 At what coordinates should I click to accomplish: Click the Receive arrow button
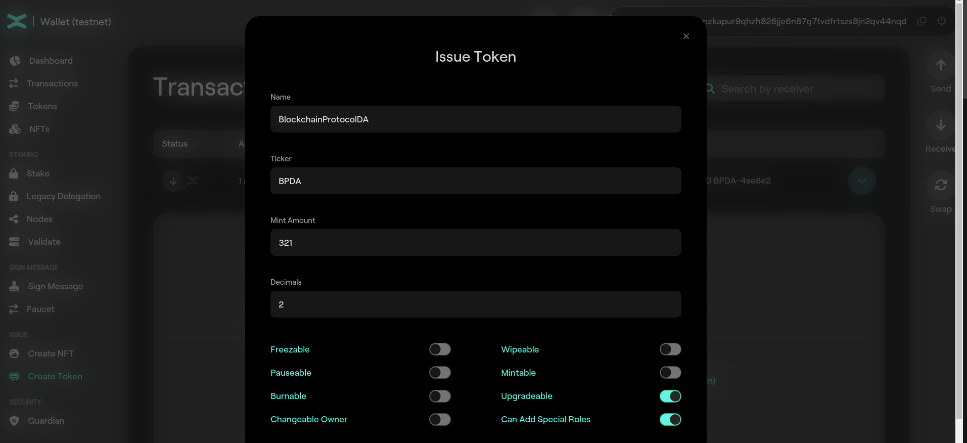tap(941, 125)
